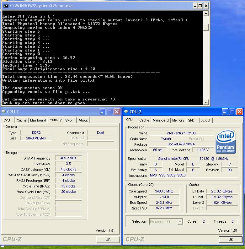The height and width of the screenshot is (249, 245).
Task: Click Level 2 cache 1024 KBytes
Action: click(x=222, y=203)
